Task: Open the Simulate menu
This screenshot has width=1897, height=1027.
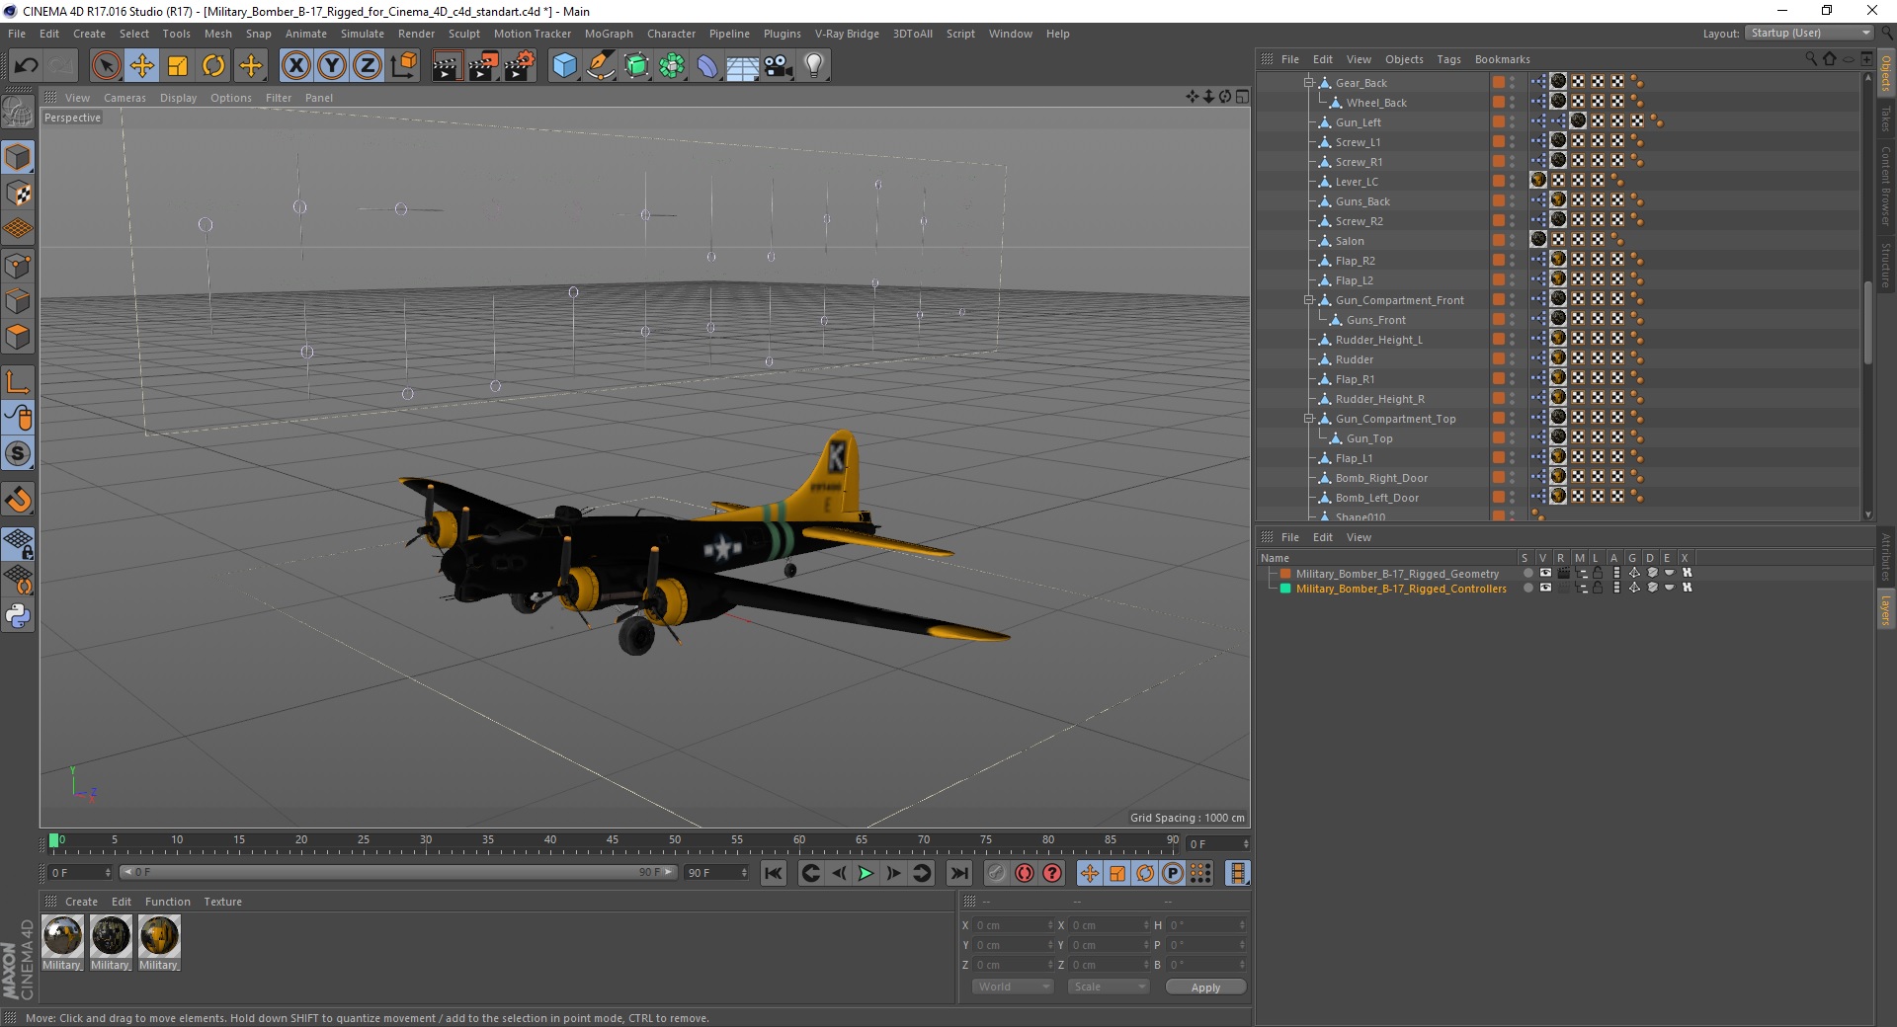Action: 363,34
